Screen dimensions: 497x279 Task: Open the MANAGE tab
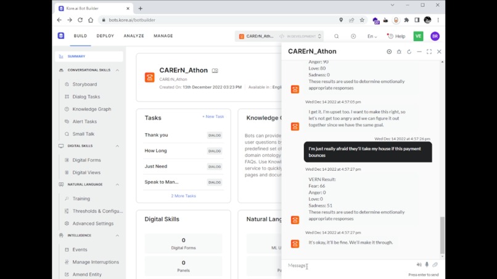pos(163,36)
